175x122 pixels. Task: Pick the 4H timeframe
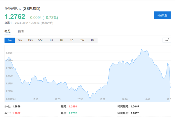point(61,40)
